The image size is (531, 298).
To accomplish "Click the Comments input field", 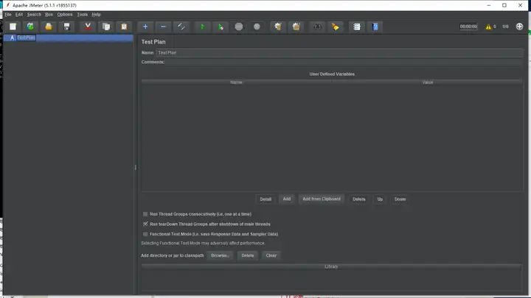I will coord(344,62).
